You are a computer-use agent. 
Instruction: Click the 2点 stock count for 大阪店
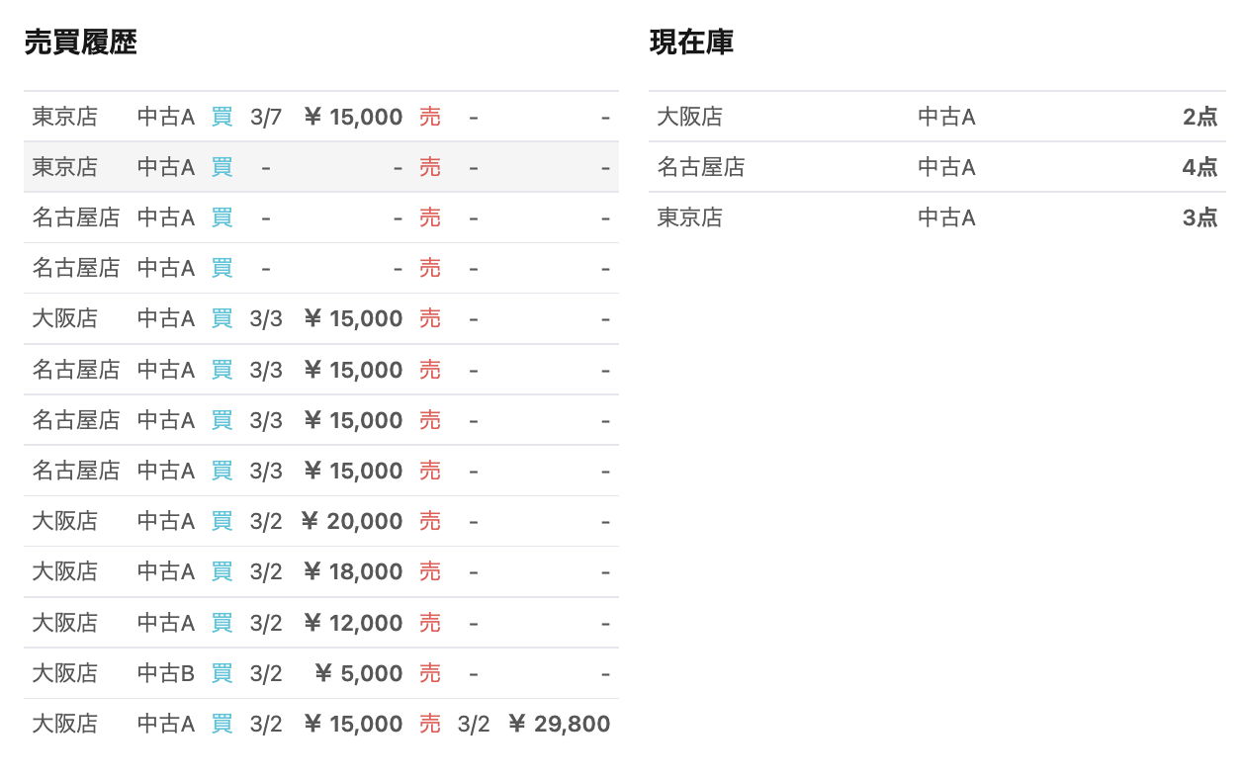(1200, 116)
